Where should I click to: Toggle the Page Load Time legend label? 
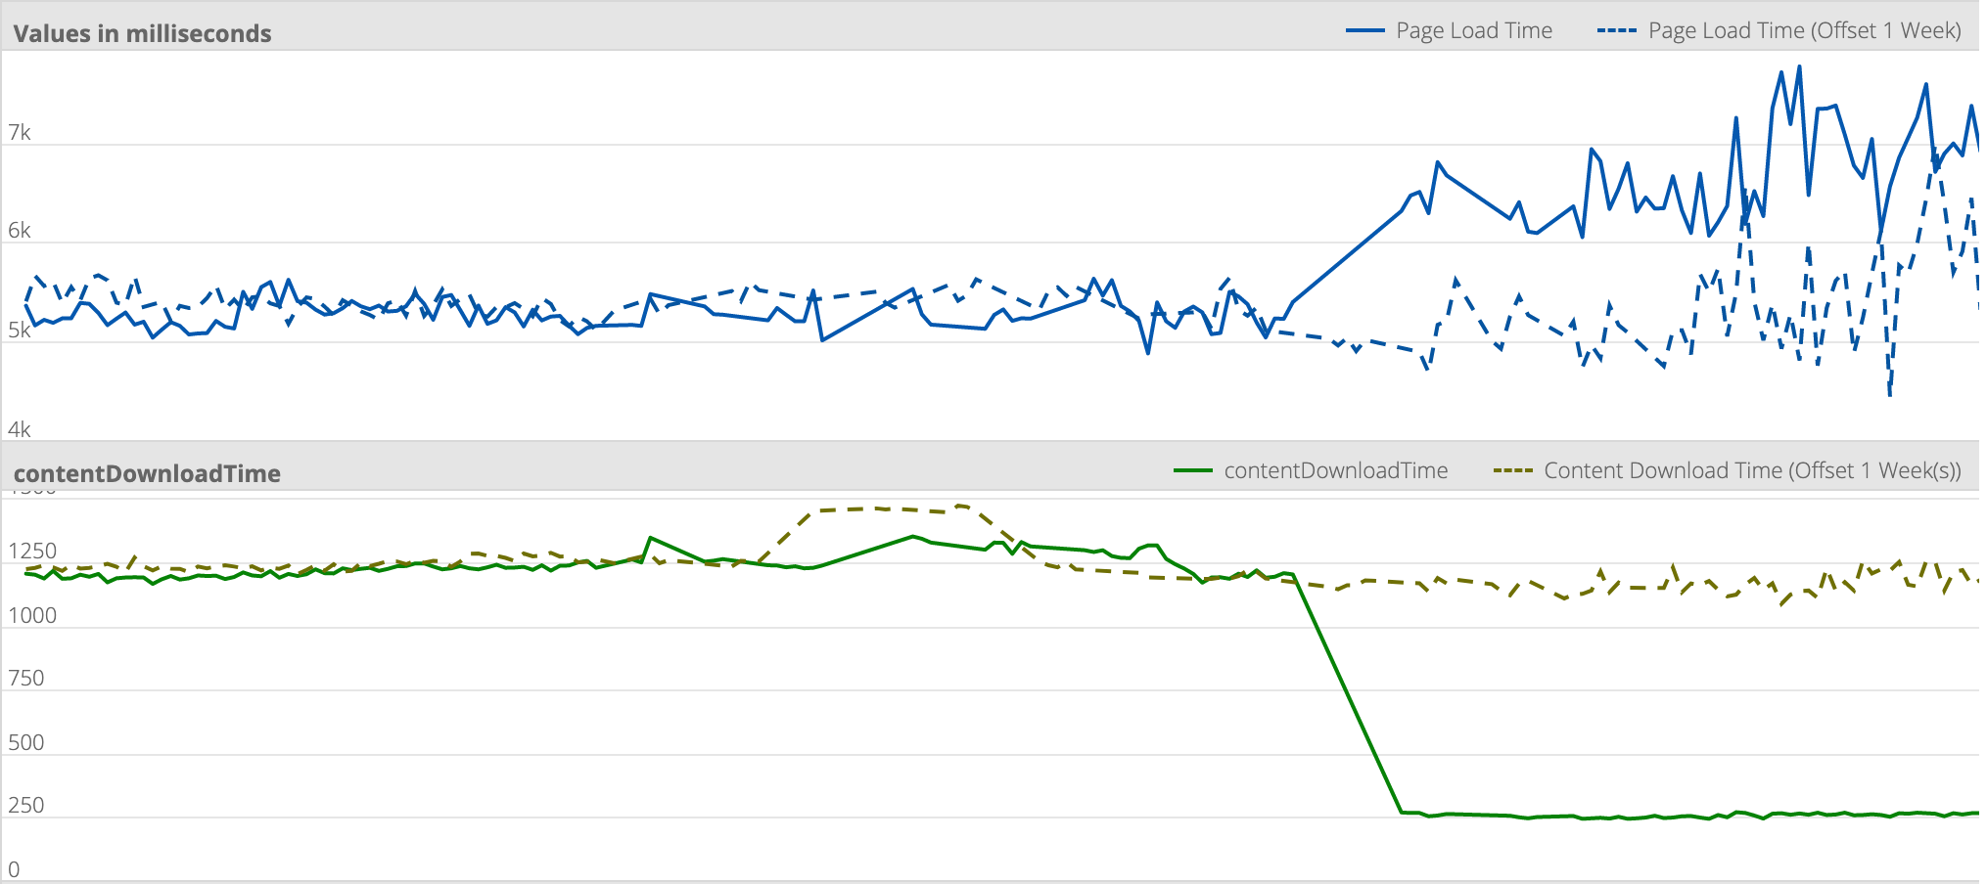pyautogui.click(x=1473, y=31)
